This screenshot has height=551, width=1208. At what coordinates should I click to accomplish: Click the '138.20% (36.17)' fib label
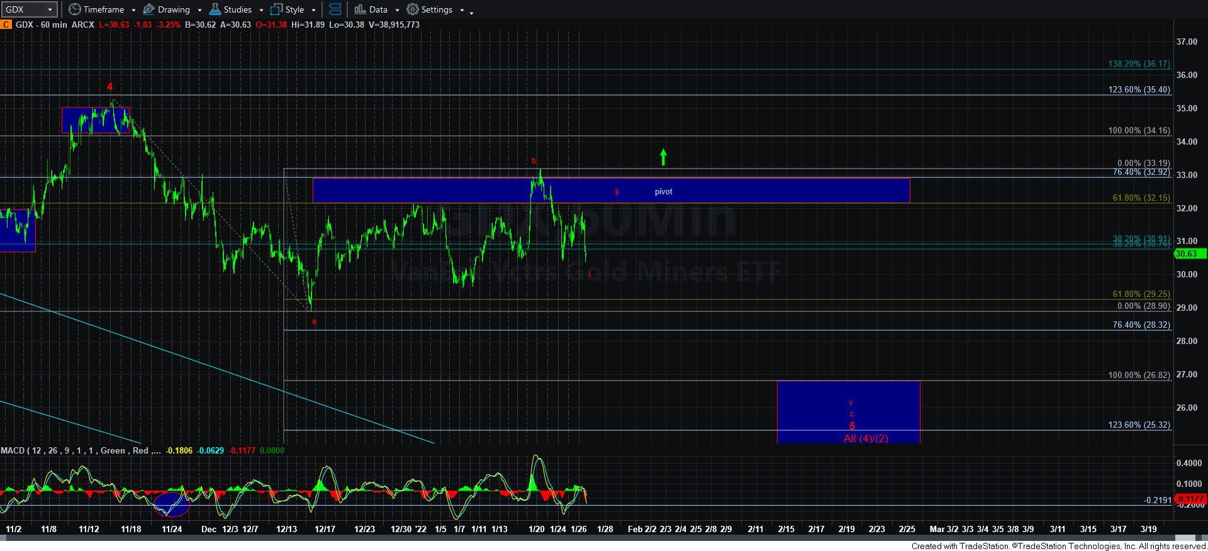point(1139,64)
